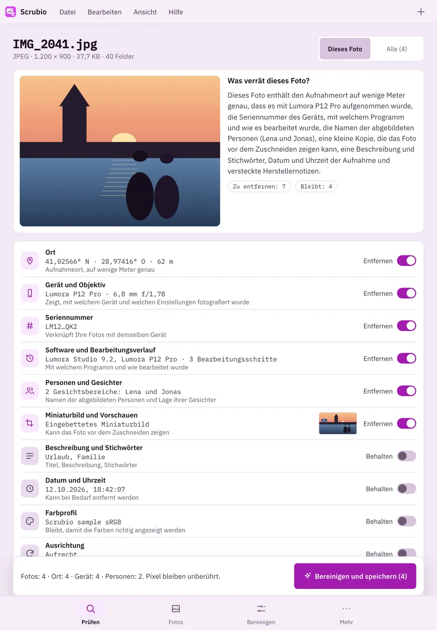Click the Software history clock icon
The image size is (437, 630).
(30, 359)
